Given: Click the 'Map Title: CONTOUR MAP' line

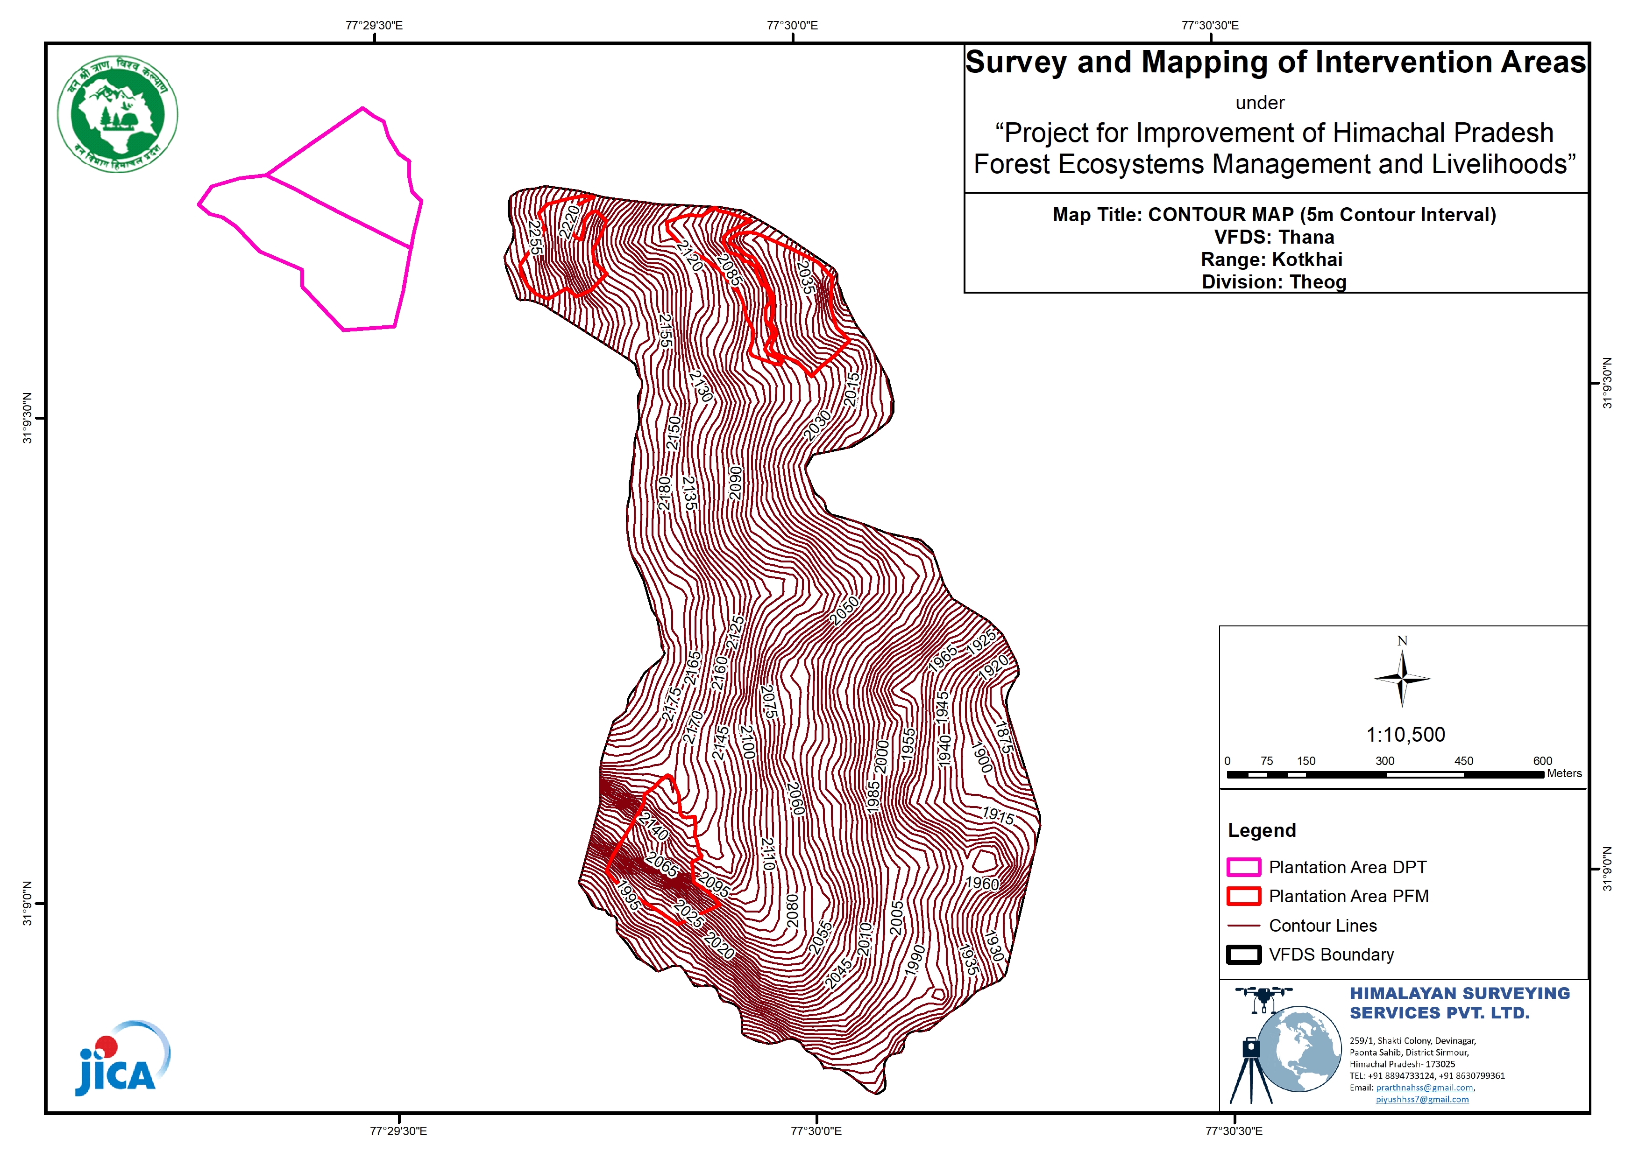Looking at the screenshot, I should pyautogui.click(x=1274, y=215).
